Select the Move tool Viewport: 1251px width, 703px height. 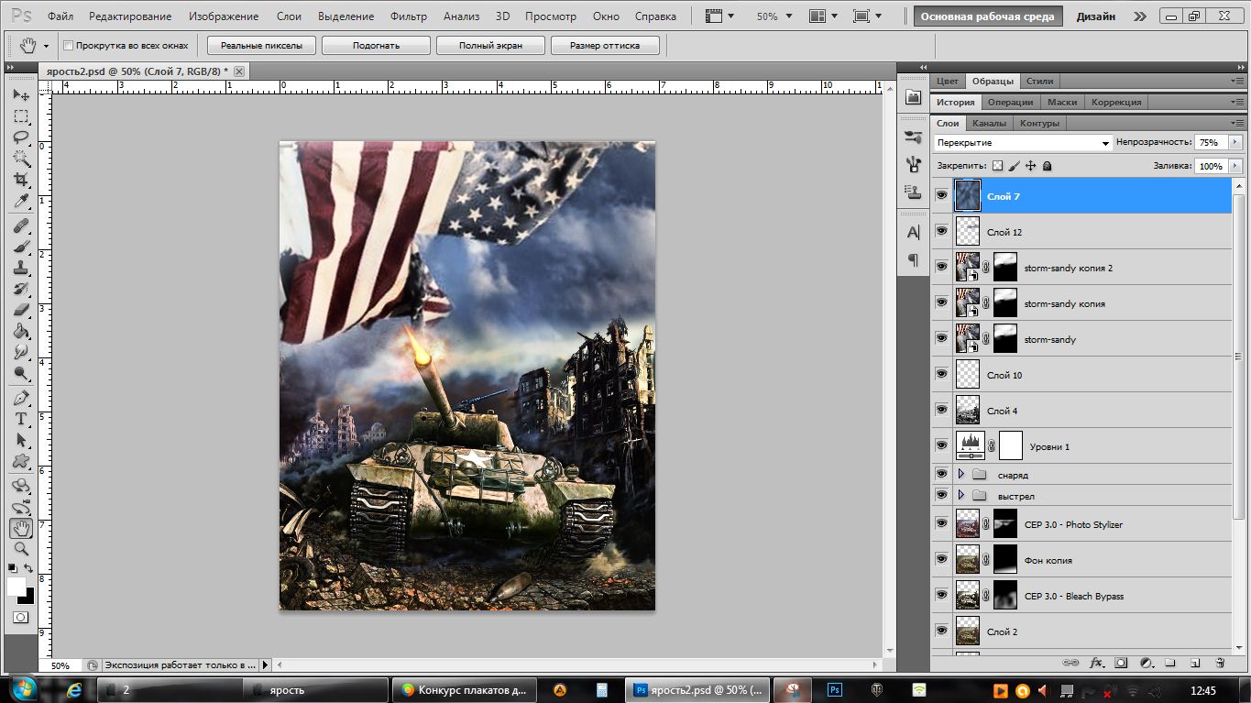21,95
